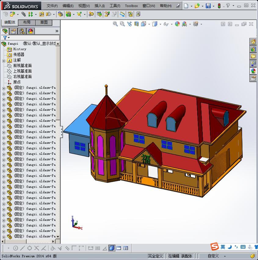The image size is (258, 260).
Task: Switch to the 布局 tab
Action: (27, 22)
